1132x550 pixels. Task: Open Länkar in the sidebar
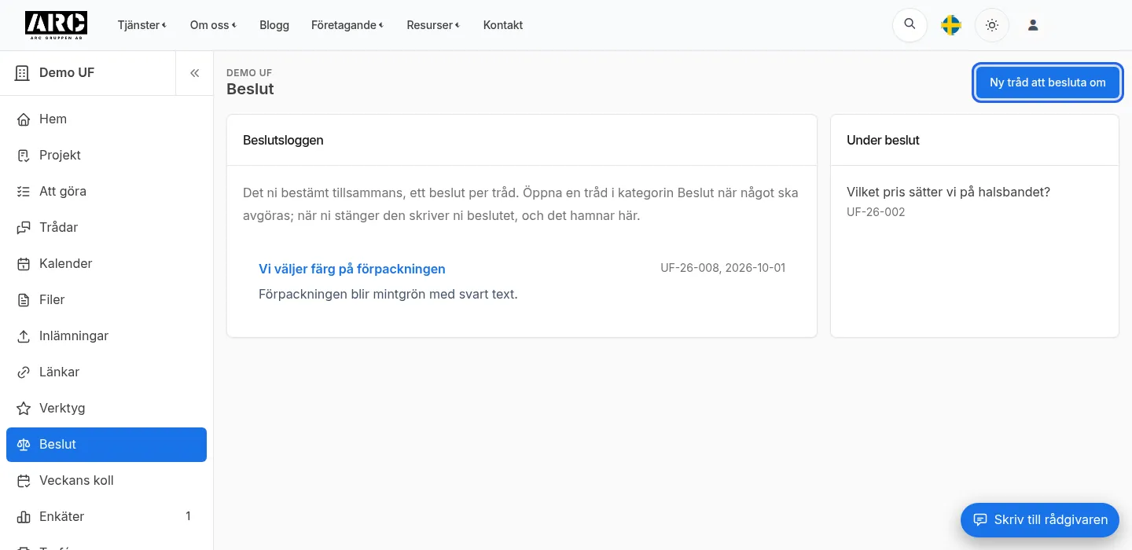(106, 372)
